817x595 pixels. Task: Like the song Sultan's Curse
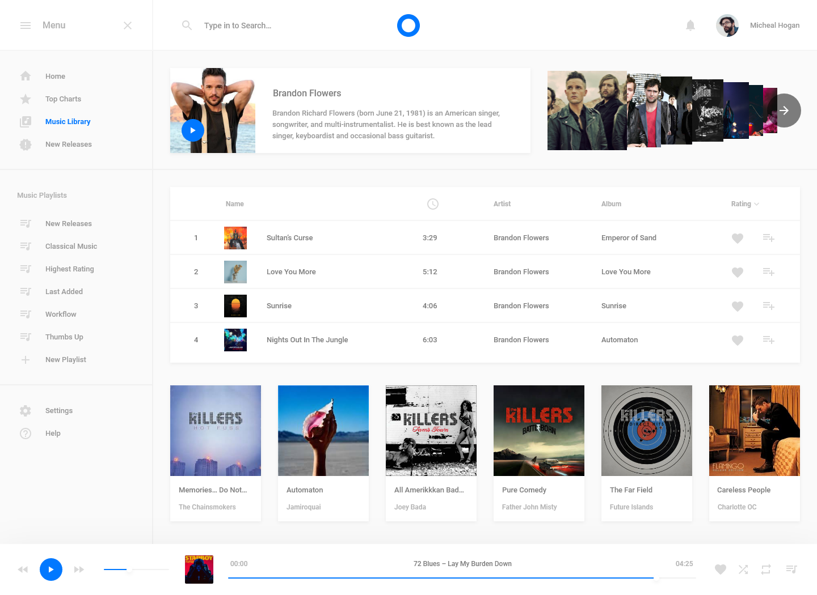(x=738, y=239)
